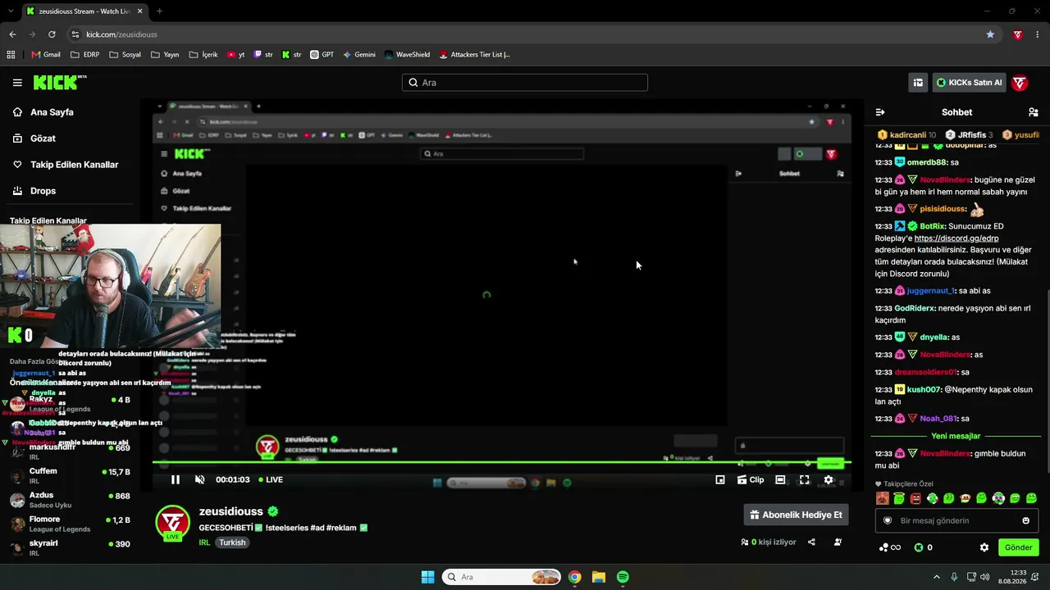Open the Gemini bookmark
The width and height of the screenshot is (1050, 590).
coord(359,55)
